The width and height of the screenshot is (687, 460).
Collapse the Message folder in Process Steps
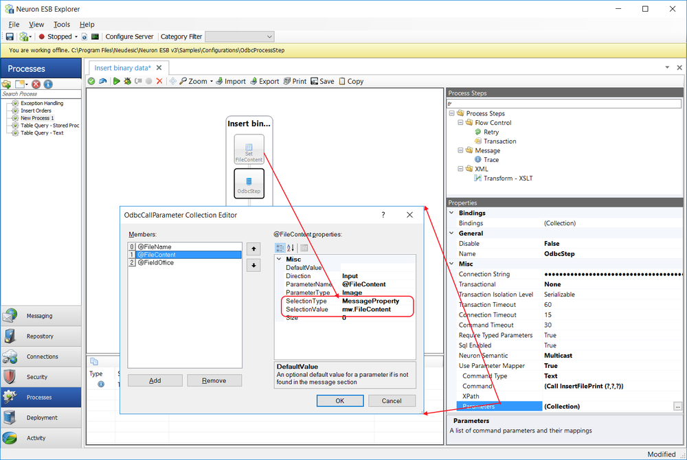(460, 150)
